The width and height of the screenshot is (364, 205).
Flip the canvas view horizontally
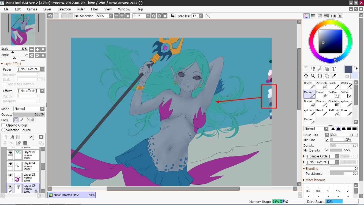(172, 16)
